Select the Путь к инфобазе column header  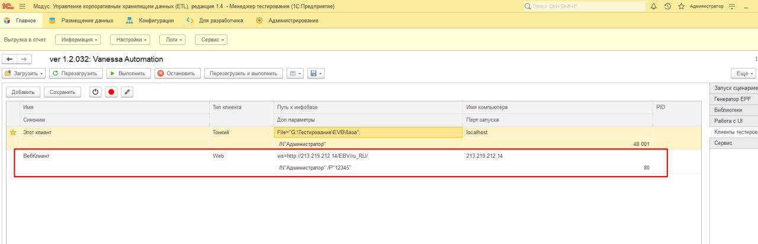pyautogui.click(x=368, y=107)
